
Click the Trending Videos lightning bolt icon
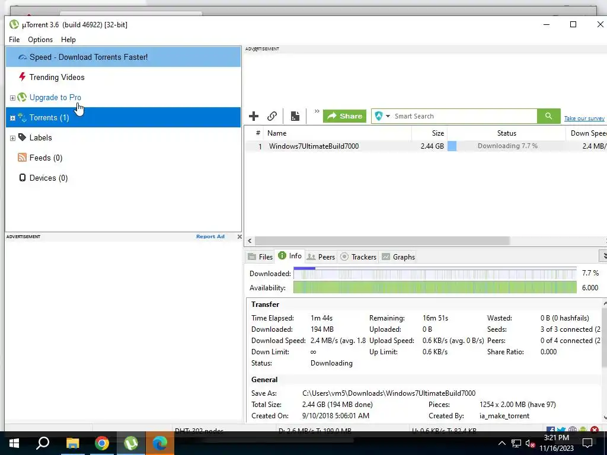[x=22, y=76]
